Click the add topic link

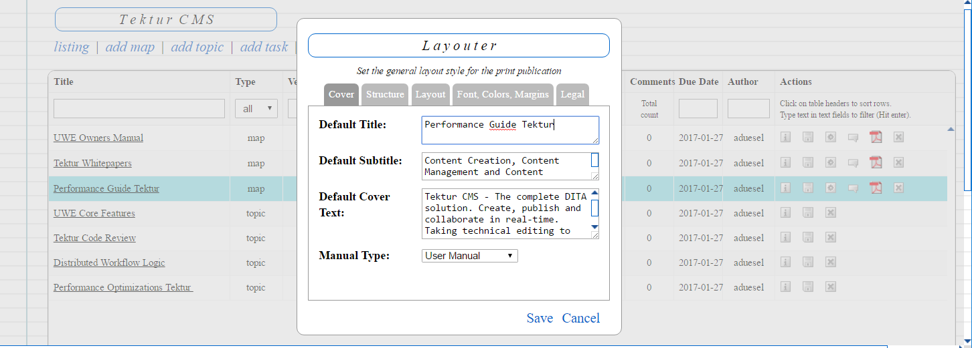(197, 47)
